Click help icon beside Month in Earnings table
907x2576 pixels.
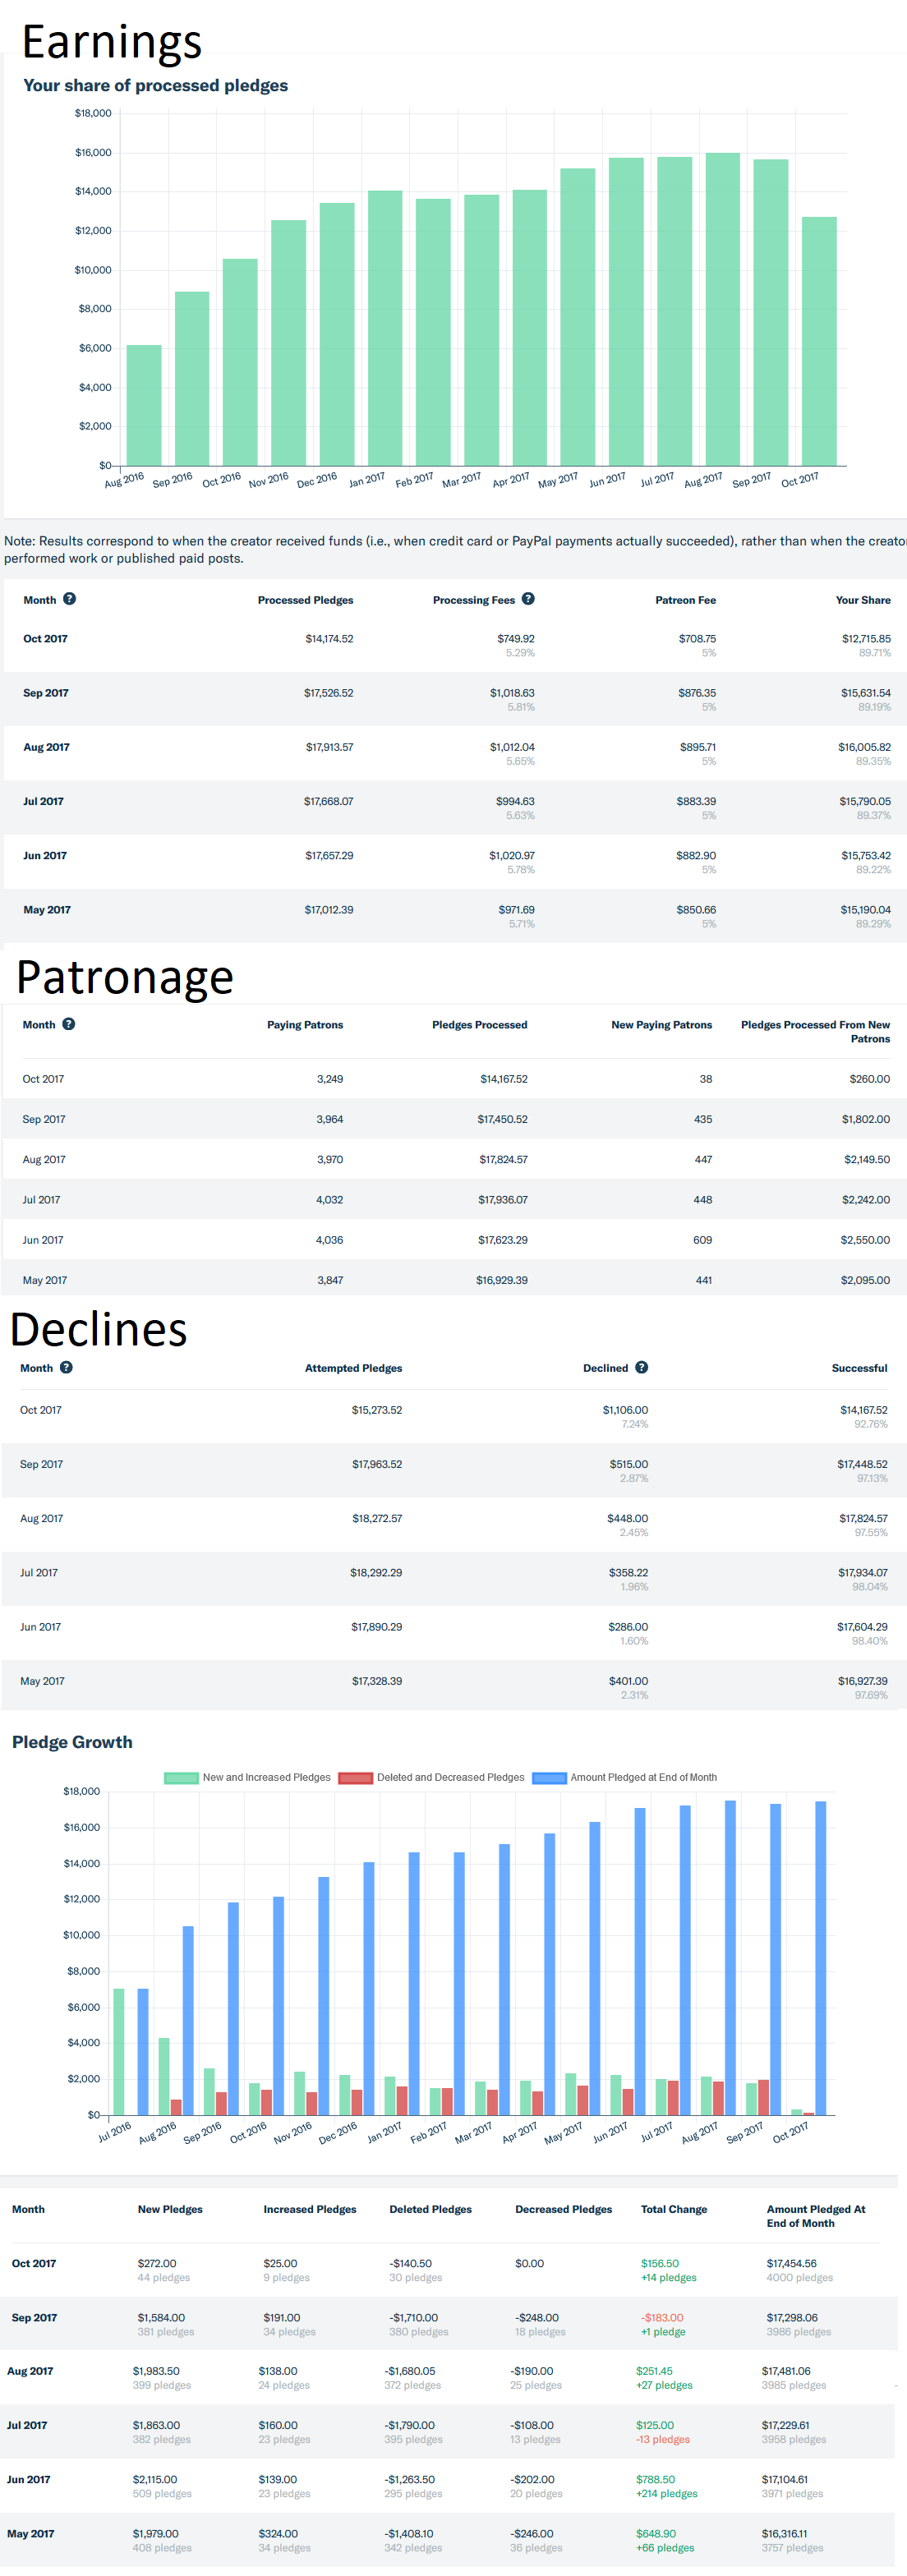(x=69, y=599)
